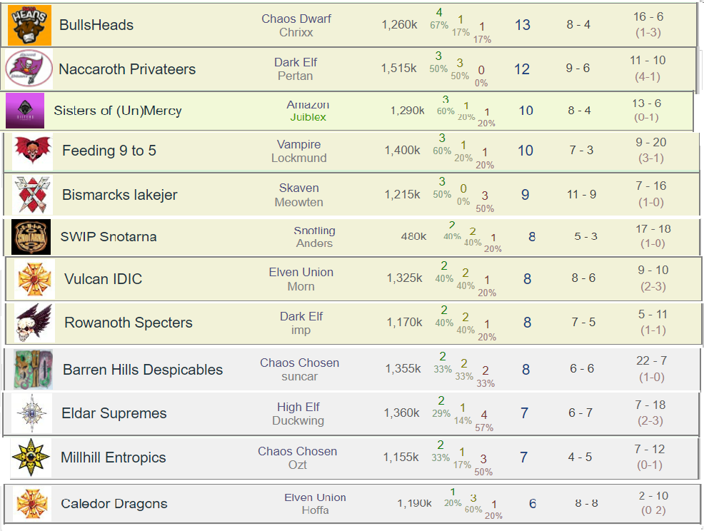Click the Rowanoth Specters winged skull logo

coord(34,323)
